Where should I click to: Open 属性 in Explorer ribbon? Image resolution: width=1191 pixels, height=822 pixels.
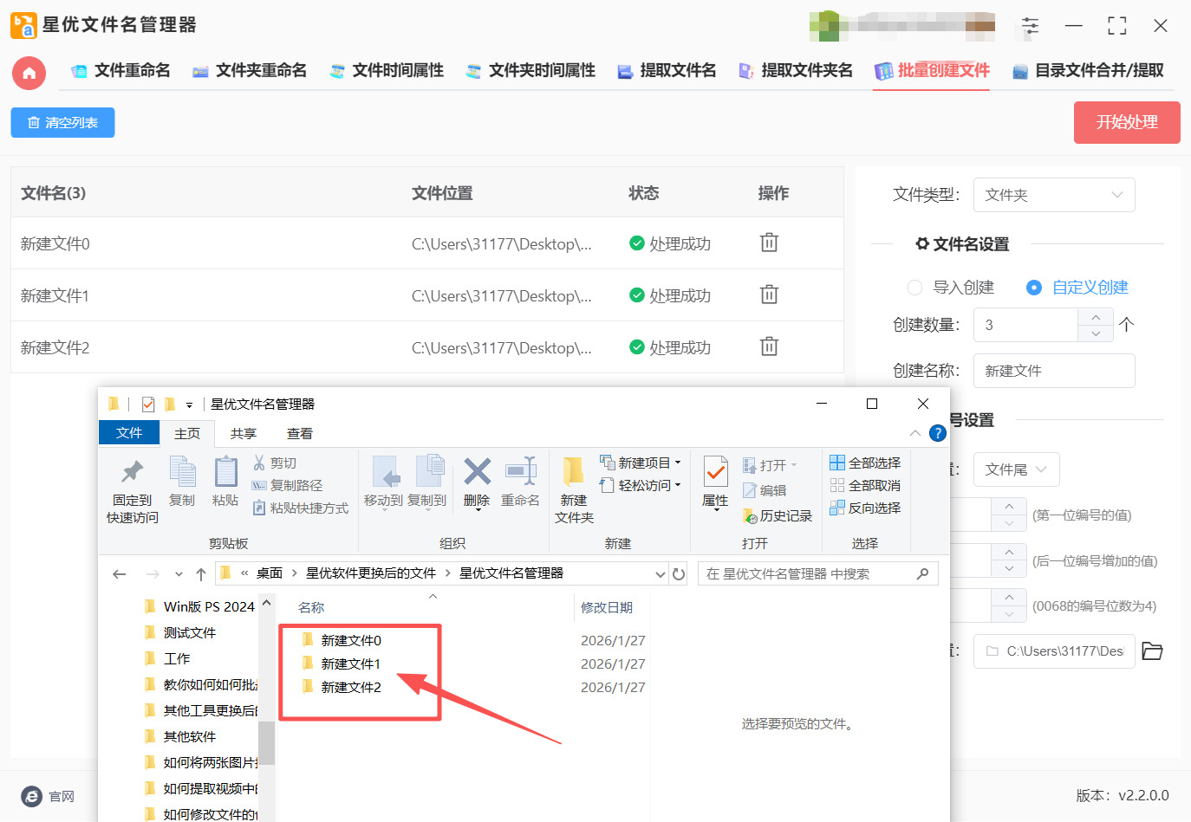tap(715, 482)
